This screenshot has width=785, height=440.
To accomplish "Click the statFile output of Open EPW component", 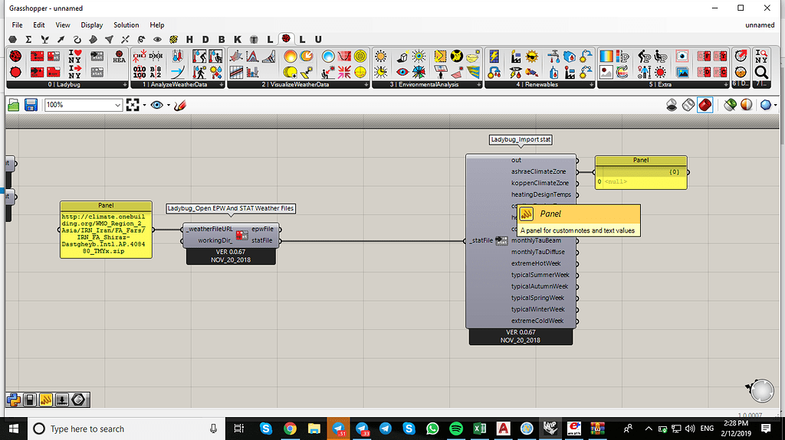I will 262,240.
